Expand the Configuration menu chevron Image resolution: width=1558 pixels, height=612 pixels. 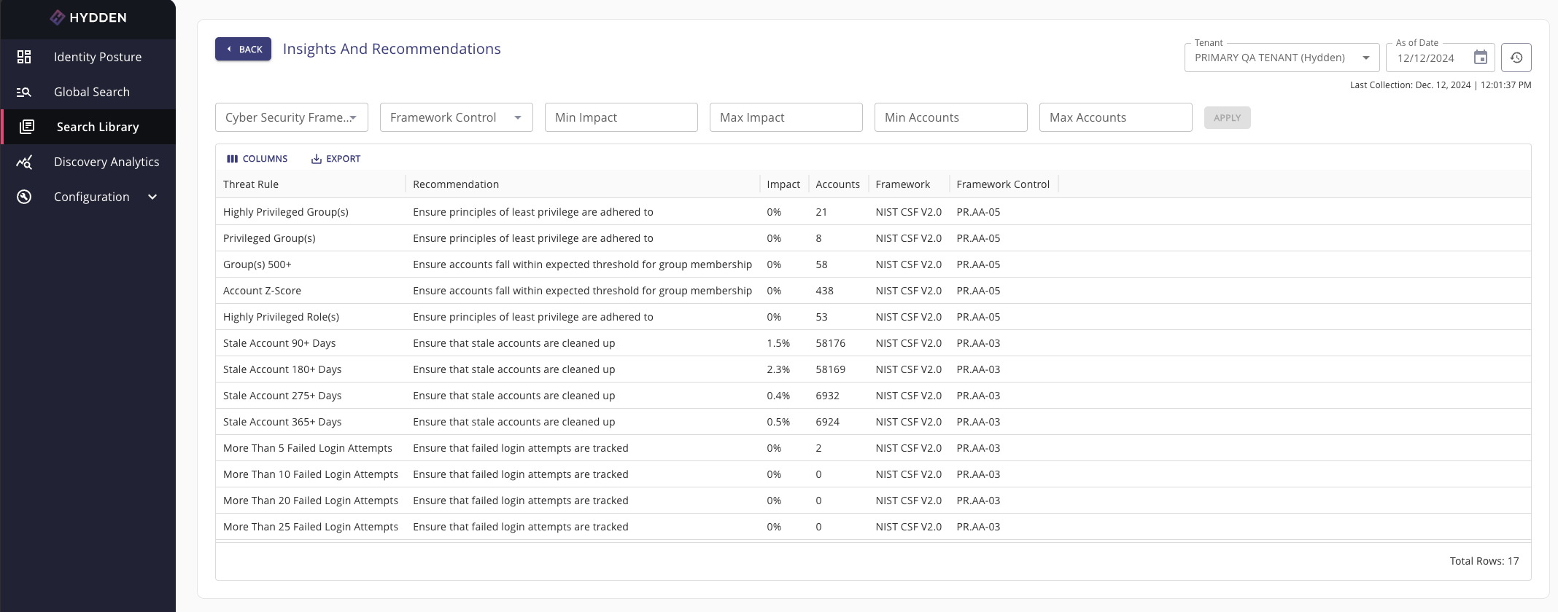point(152,197)
